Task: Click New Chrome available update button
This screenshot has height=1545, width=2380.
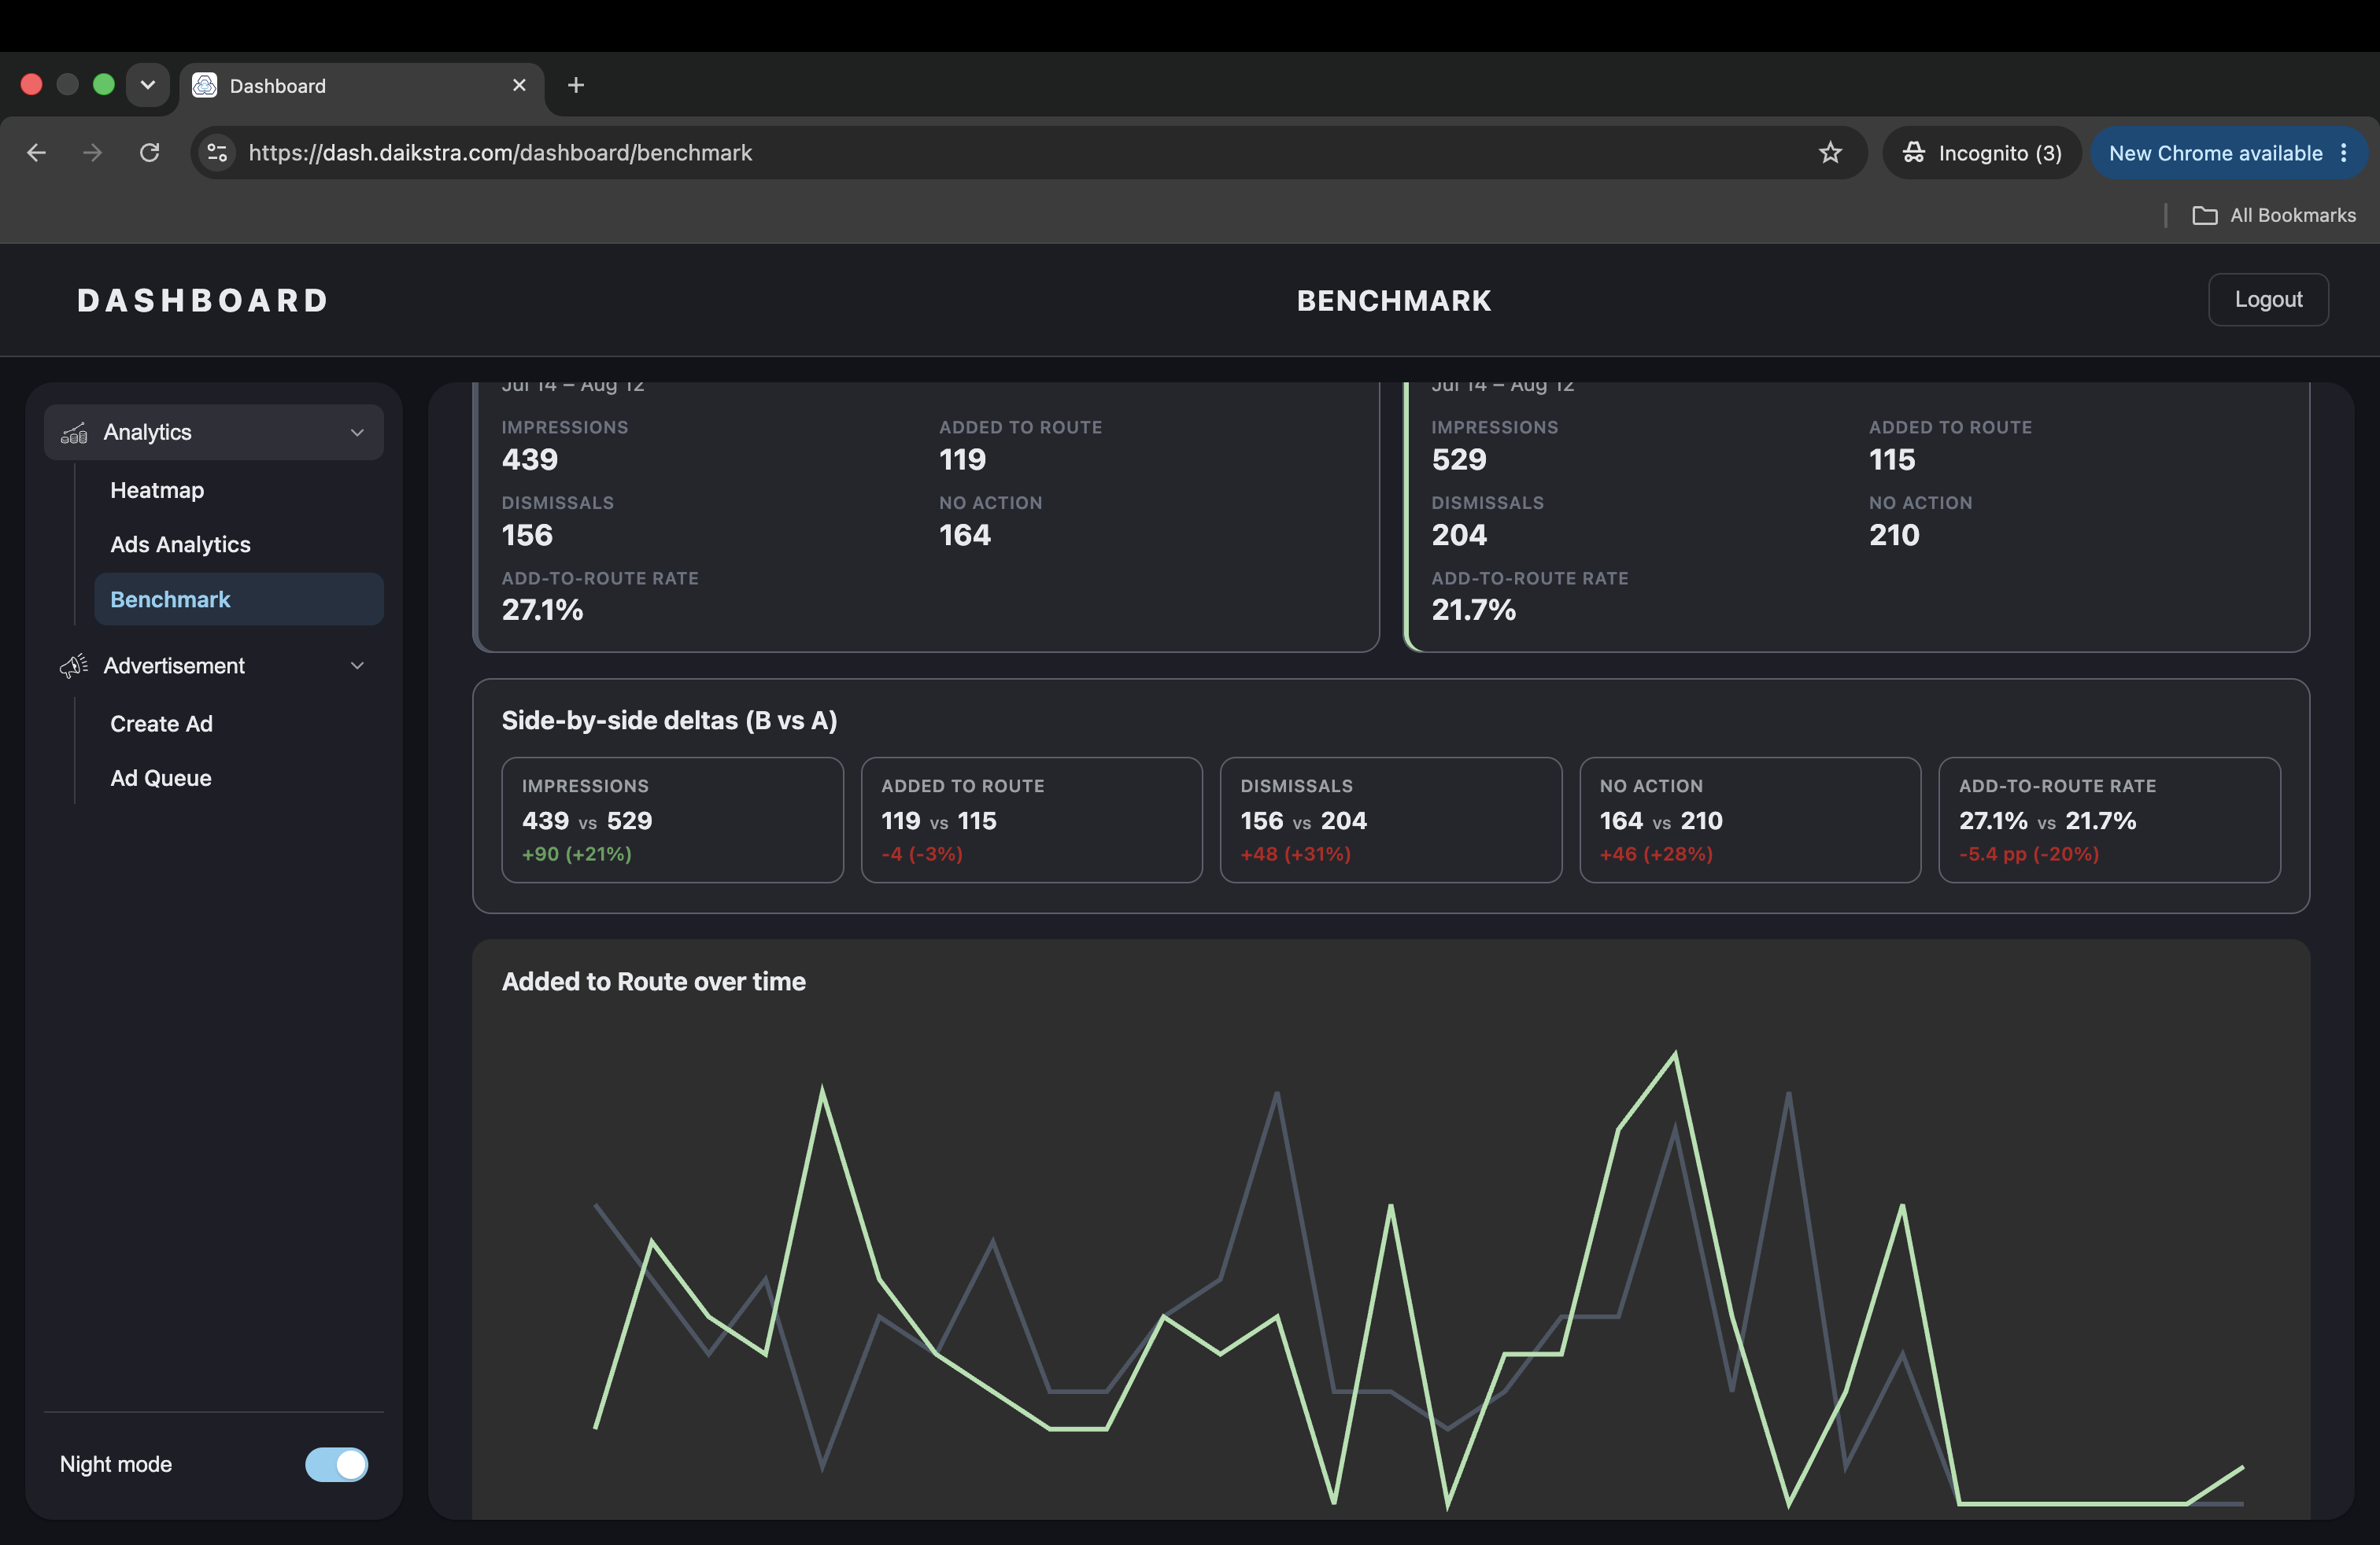Action: click(x=2228, y=153)
